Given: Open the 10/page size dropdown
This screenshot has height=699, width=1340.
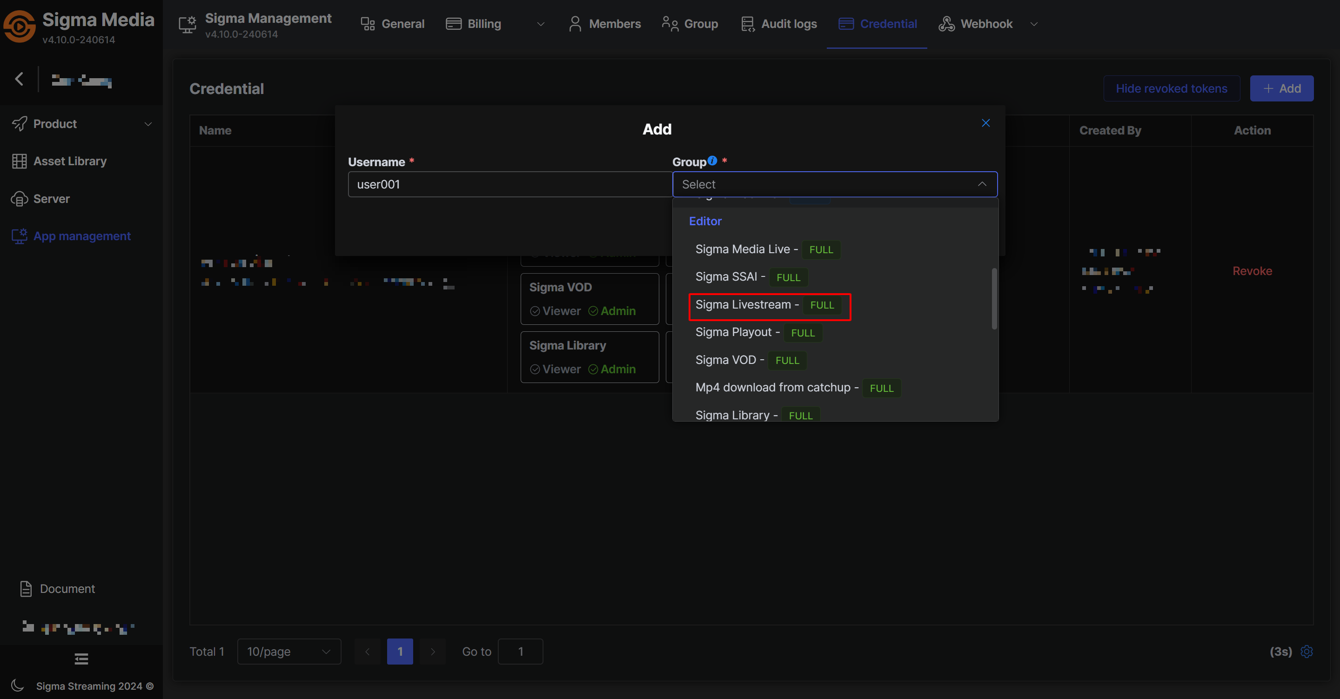Looking at the screenshot, I should click(288, 652).
